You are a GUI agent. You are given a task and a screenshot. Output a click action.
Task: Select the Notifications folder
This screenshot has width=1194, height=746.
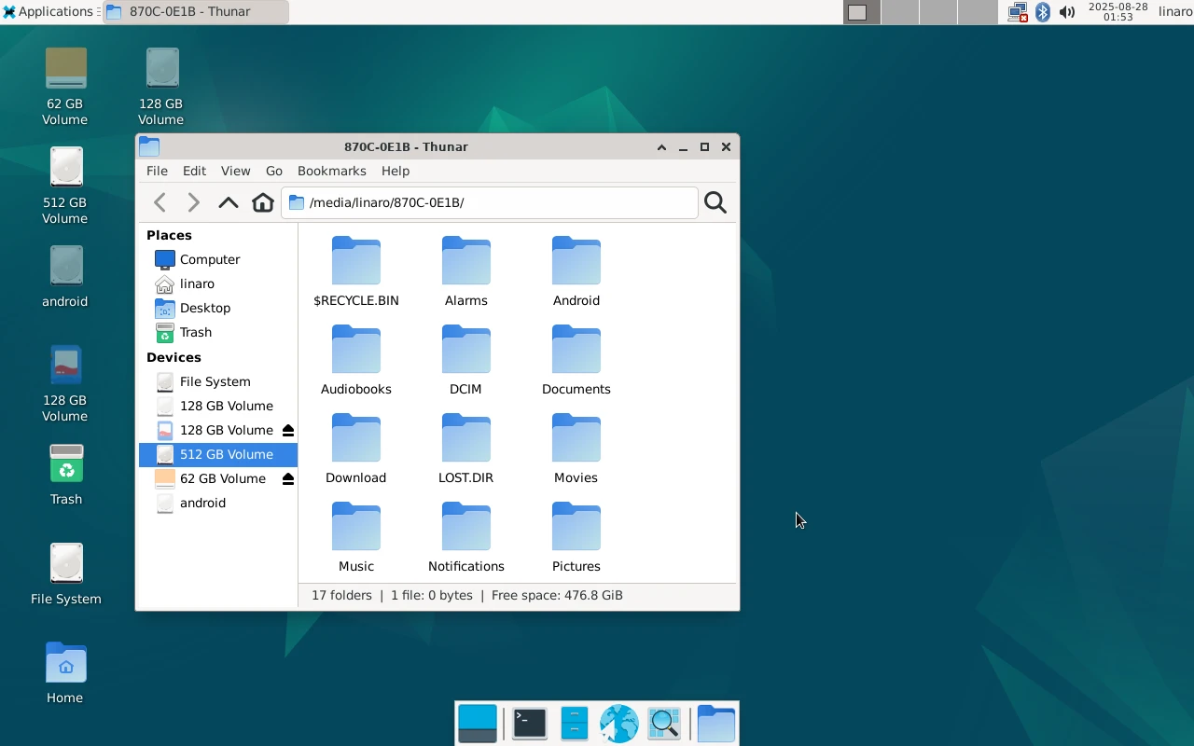[466, 538]
